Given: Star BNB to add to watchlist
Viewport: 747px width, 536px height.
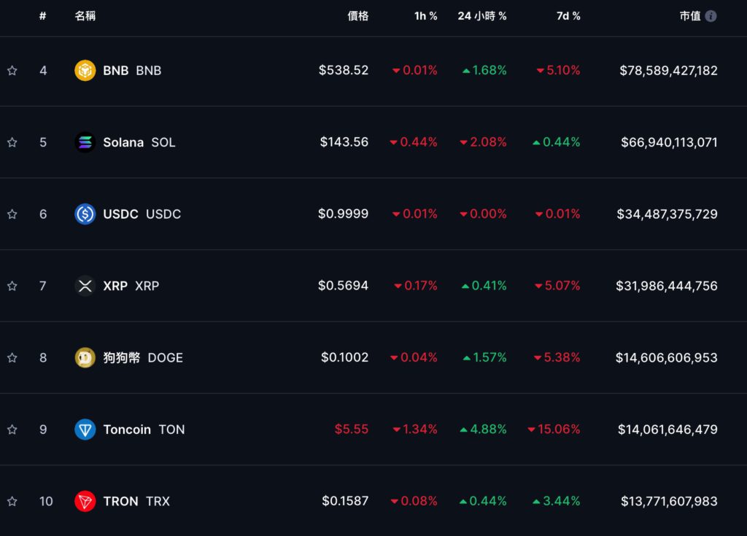Looking at the screenshot, I should click(x=12, y=71).
